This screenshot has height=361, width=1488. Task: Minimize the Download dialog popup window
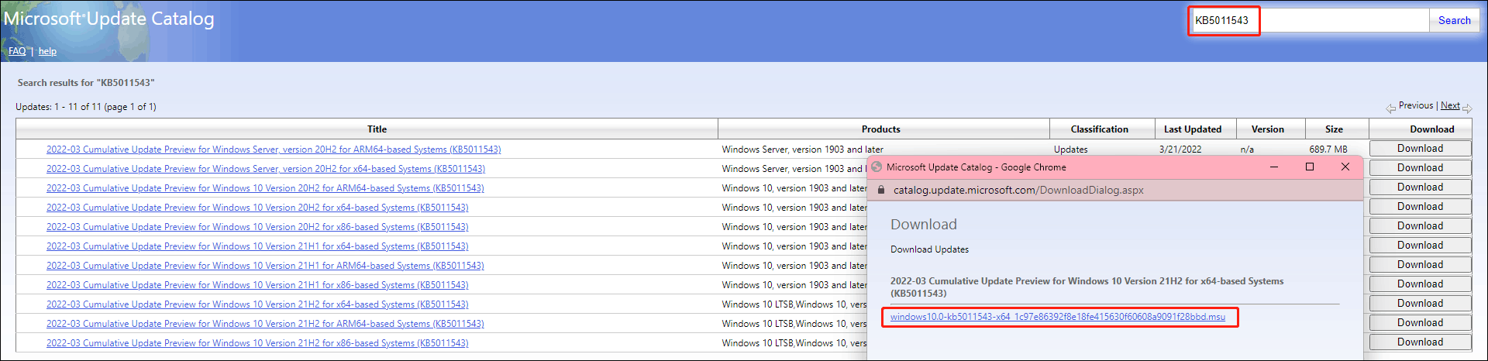1273,167
